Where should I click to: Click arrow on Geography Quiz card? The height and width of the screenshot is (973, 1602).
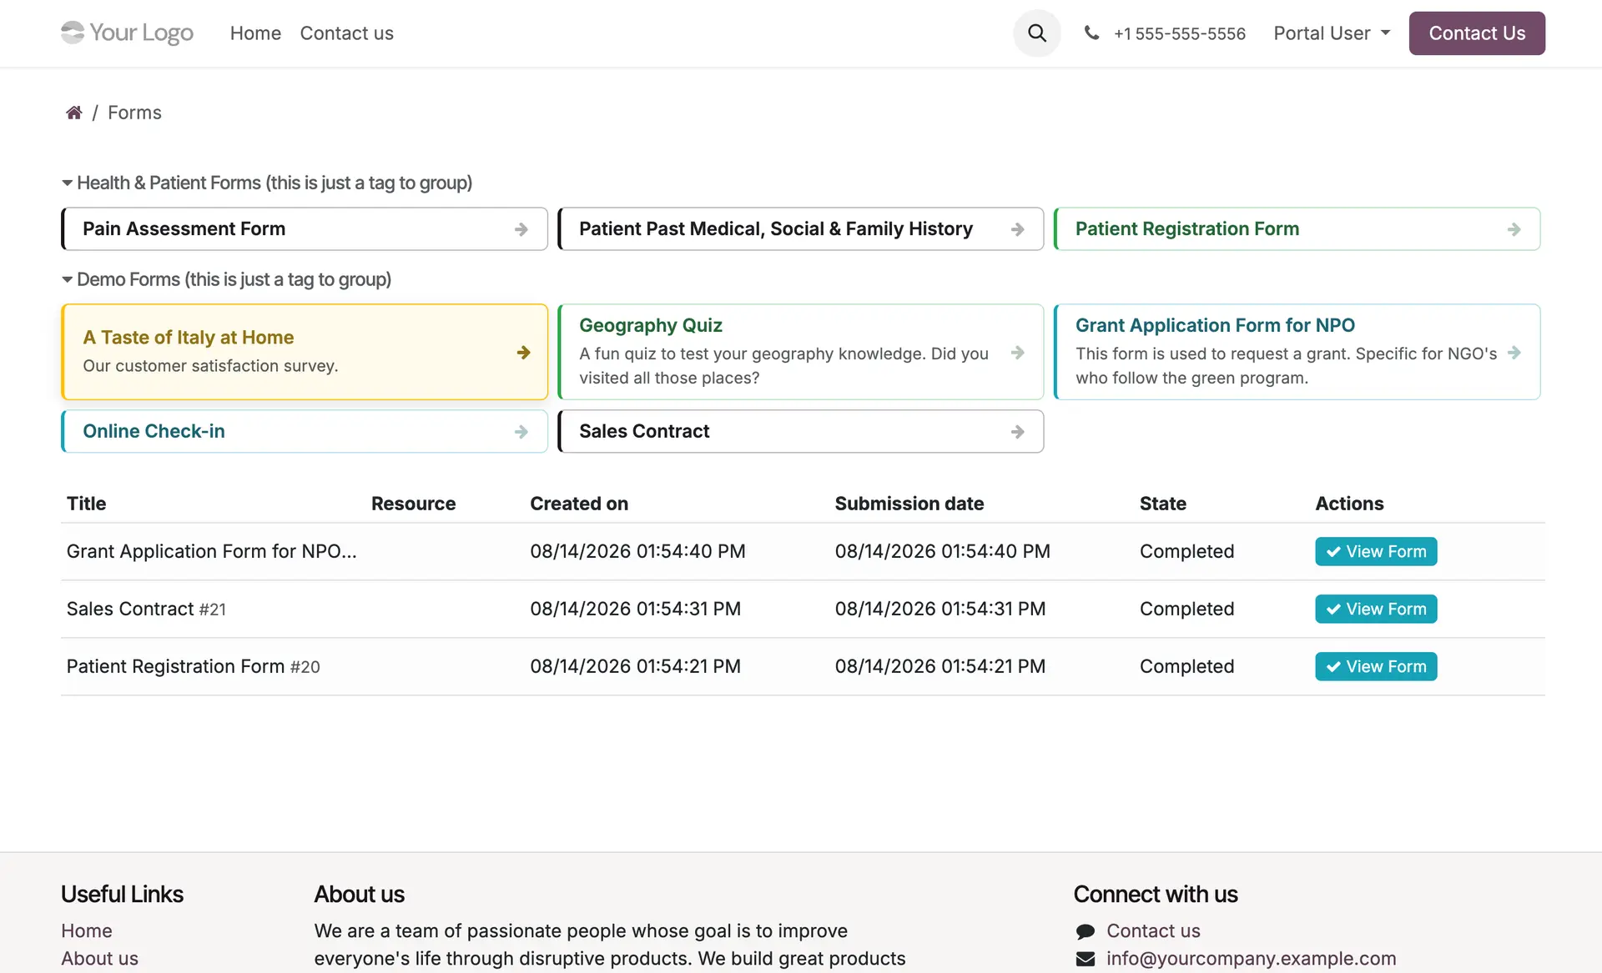(x=1018, y=353)
